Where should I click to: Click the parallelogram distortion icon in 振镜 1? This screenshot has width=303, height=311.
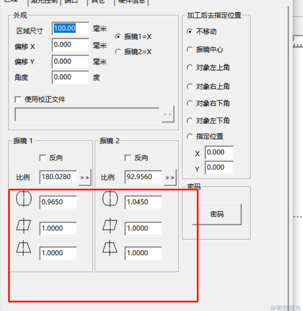24,225
